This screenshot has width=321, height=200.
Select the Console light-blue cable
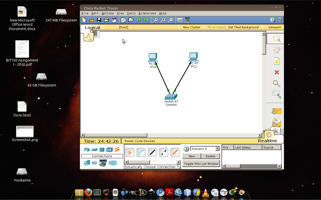(x=141, y=152)
